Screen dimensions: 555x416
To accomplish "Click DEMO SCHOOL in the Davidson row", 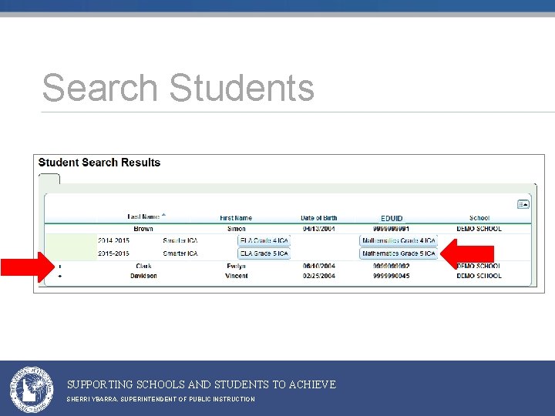I will pyautogui.click(x=479, y=276).
